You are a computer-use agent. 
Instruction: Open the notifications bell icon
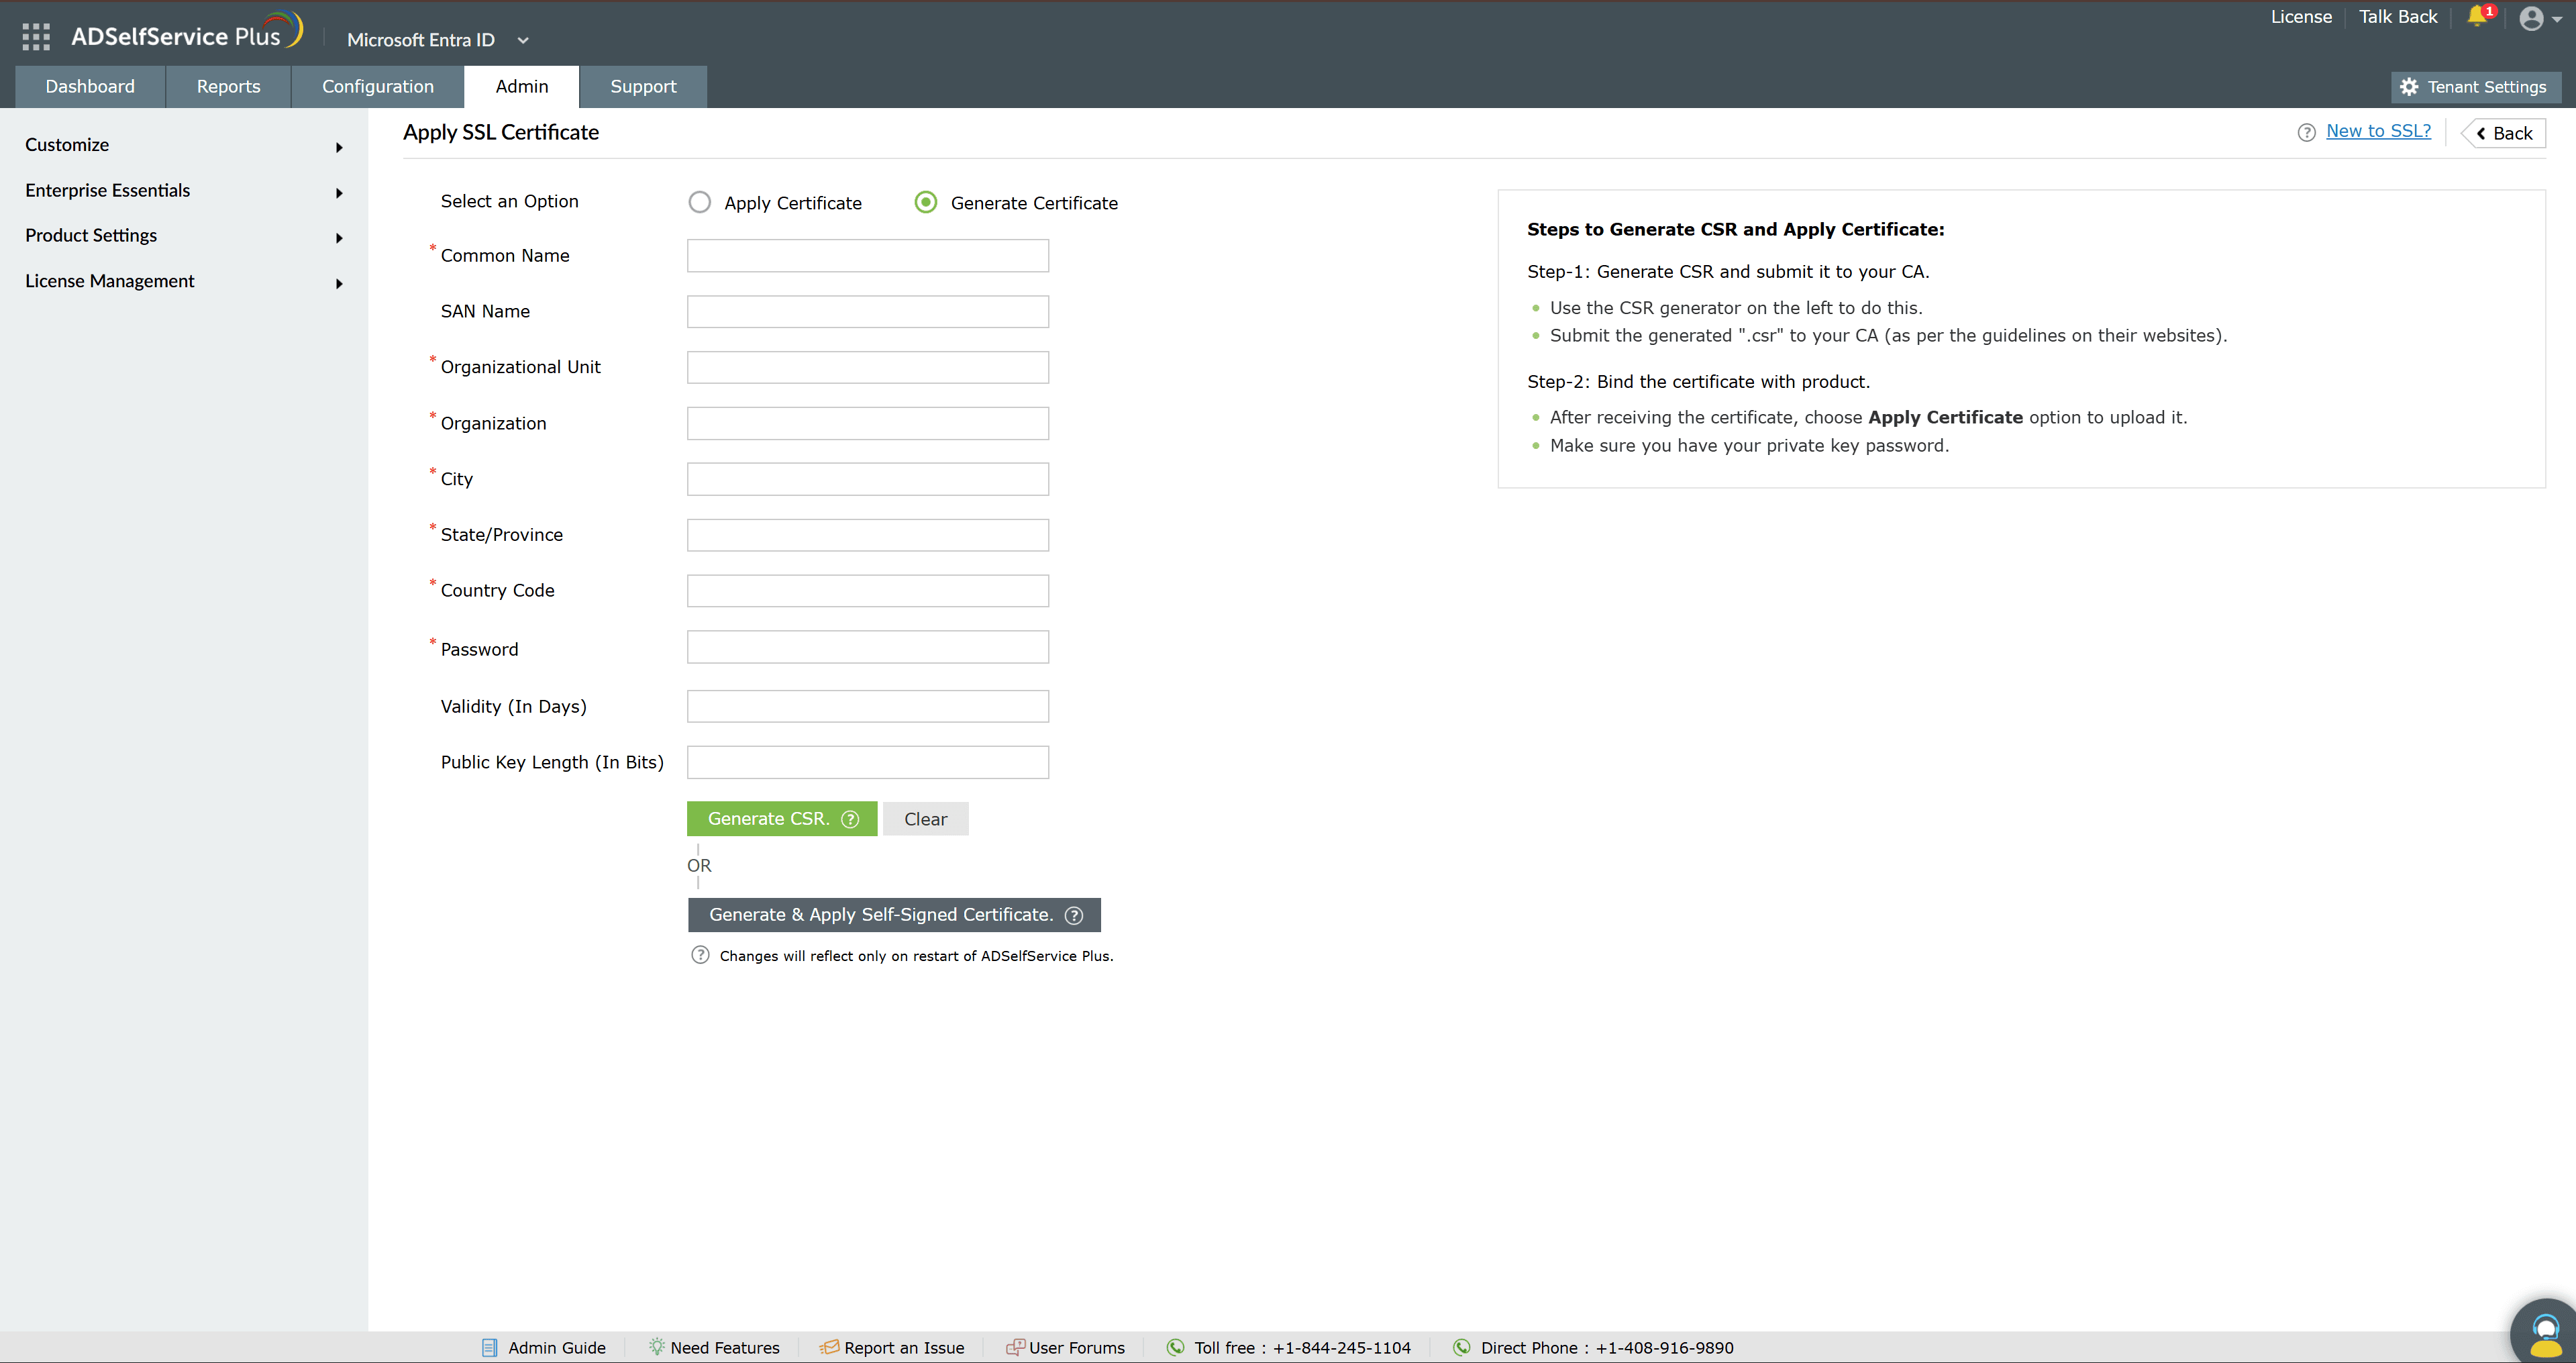coord(2476,16)
